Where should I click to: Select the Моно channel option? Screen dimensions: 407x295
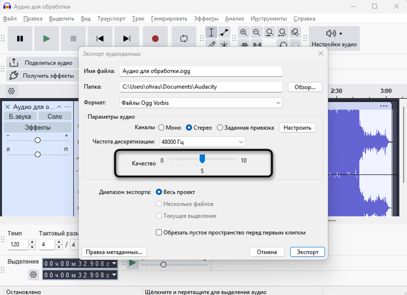pos(161,128)
